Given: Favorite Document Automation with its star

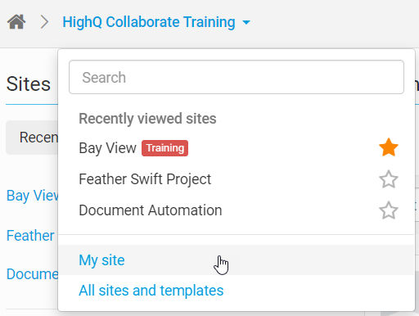Looking at the screenshot, I should [x=389, y=210].
